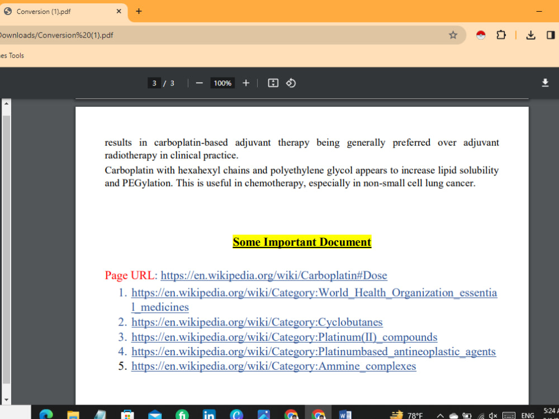559x419 pixels.
Task: Click the sentence beginning 'Carboplatin with hexahexyl chains'
Action: [302, 177]
